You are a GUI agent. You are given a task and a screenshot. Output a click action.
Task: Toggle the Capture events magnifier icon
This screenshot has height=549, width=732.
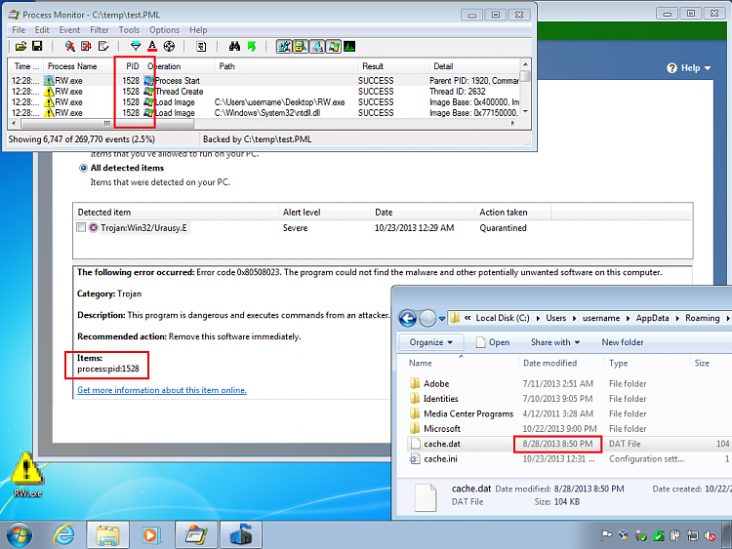69,46
